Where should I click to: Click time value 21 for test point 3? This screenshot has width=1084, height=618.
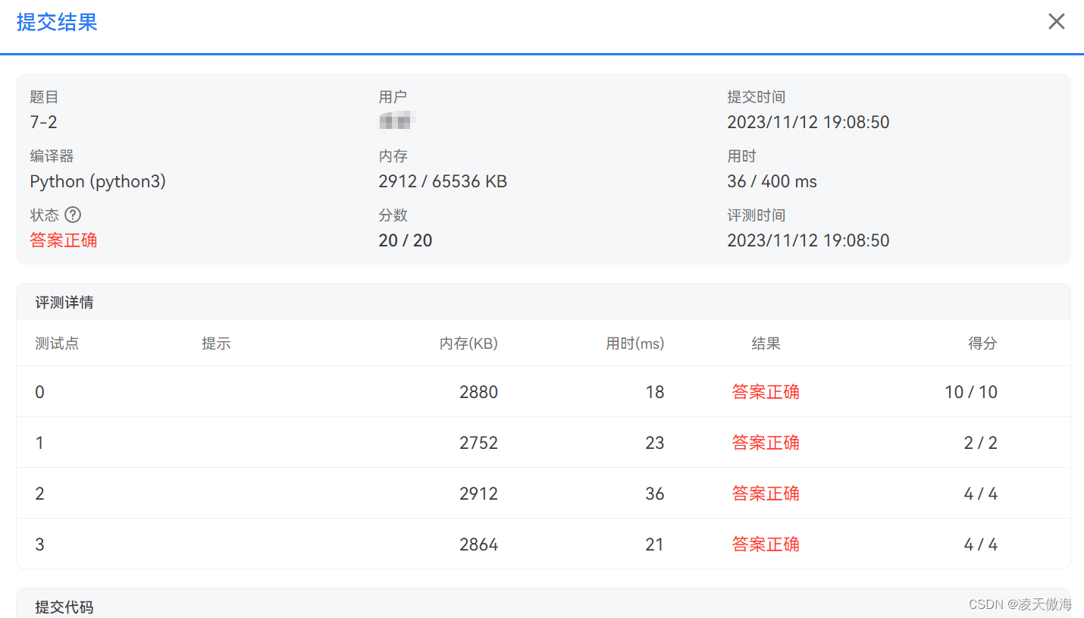(655, 544)
